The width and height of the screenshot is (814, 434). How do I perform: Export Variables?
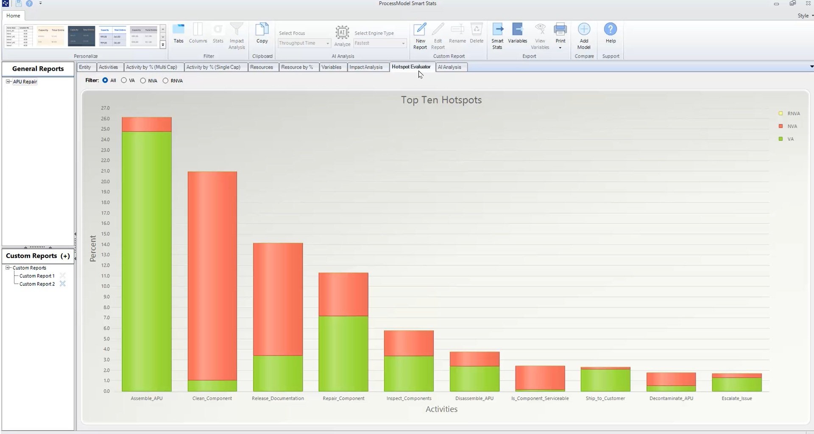point(518,33)
